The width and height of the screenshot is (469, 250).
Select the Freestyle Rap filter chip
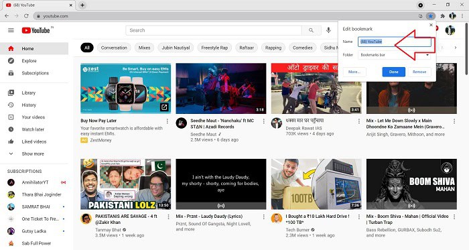pos(214,48)
